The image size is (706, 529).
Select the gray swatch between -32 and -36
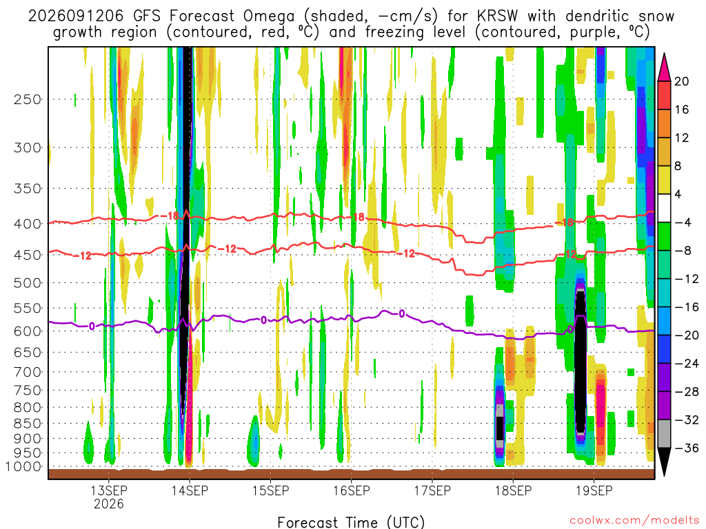click(x=664, y=434)
